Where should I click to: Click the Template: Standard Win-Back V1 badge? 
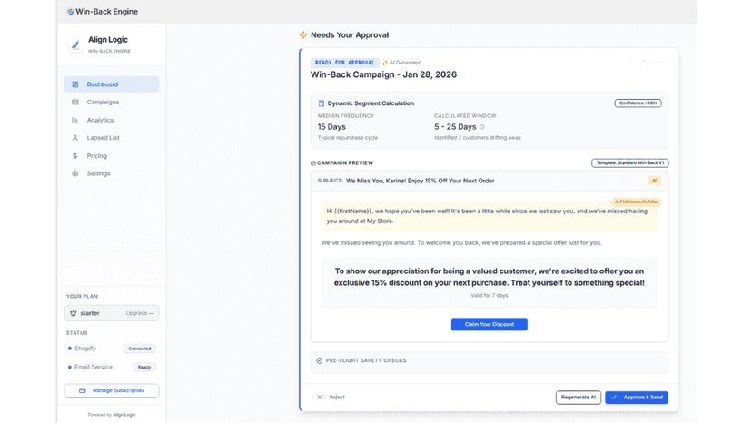tap(629, 163)
